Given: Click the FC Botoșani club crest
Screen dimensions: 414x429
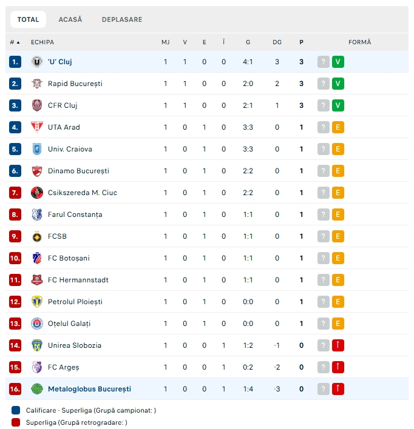Looking at the screenshot, I should pos(37,258).
